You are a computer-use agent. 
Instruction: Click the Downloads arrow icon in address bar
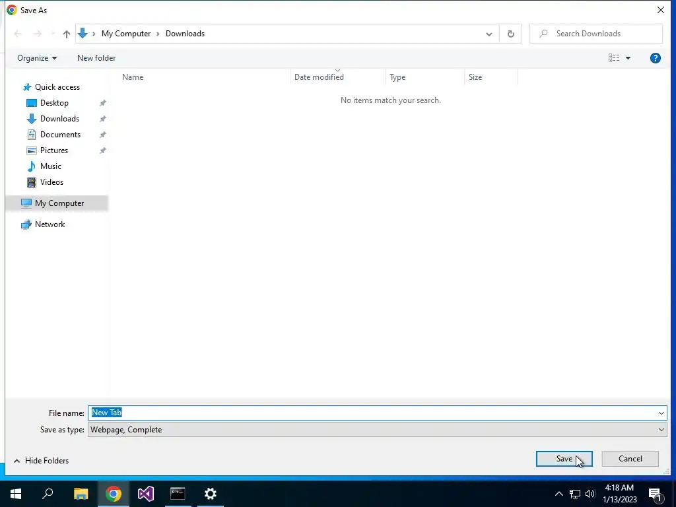click(83, 33)
